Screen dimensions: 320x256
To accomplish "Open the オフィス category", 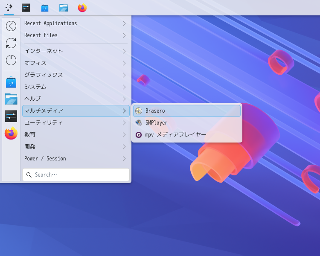I will coord(76,63).
